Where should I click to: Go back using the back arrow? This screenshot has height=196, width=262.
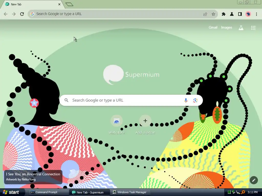pos(6,14)
